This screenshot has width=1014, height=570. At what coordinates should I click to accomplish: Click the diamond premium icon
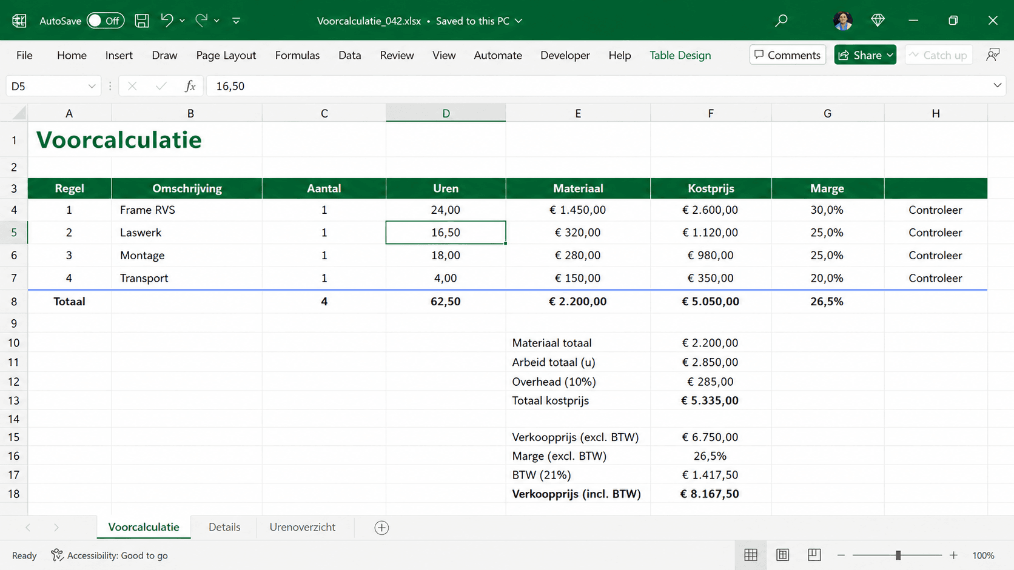878,21
